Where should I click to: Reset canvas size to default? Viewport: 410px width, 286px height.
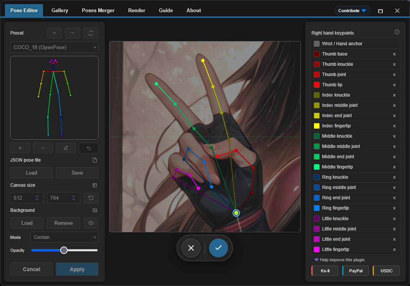coord(91,198)
